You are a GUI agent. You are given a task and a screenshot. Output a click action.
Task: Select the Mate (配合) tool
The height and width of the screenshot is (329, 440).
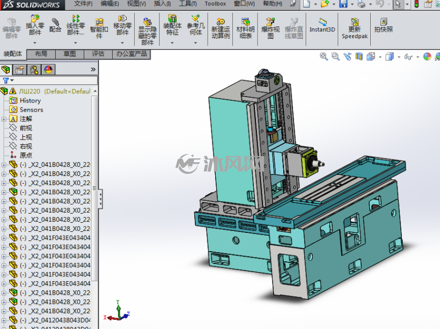pos(55,25)
